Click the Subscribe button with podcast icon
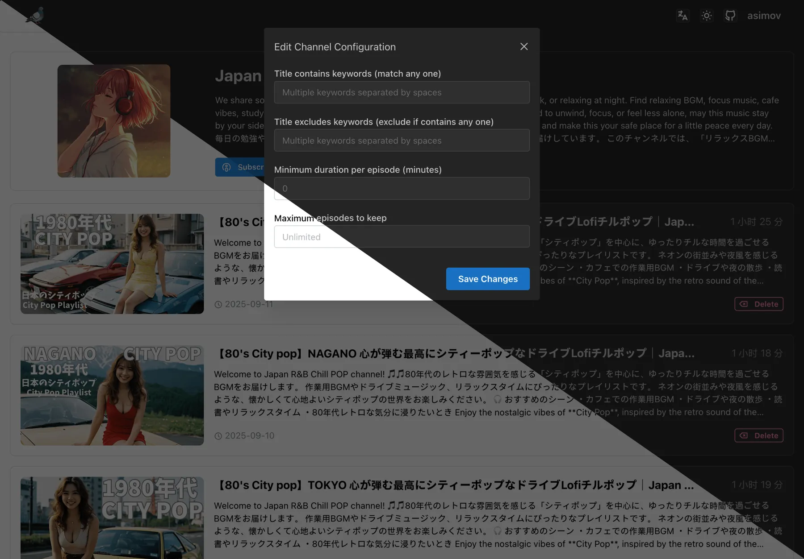This screenshot has width=804, height=559. [x=240, y=167]
